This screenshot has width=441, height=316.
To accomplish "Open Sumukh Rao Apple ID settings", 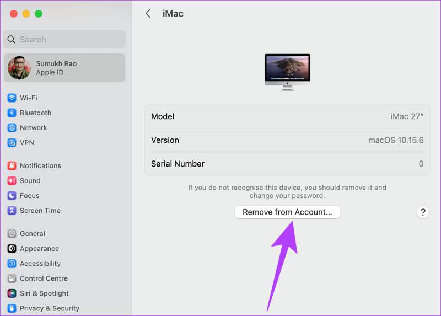I will pyautogui.click(x=64, y=68).
